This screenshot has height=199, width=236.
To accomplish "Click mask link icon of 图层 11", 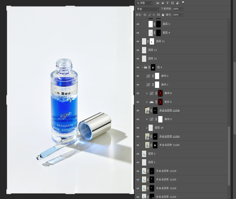I will (148, 41).
